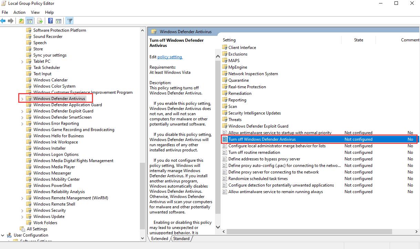Sort by the State column header
The width and height of the screenshot is (420, 249).
358,40
